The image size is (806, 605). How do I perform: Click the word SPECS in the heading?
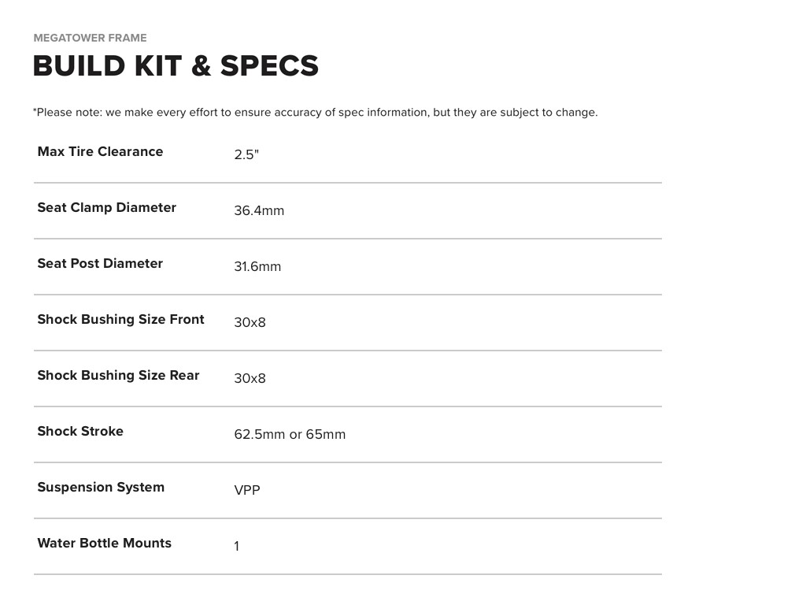[269, 66]
